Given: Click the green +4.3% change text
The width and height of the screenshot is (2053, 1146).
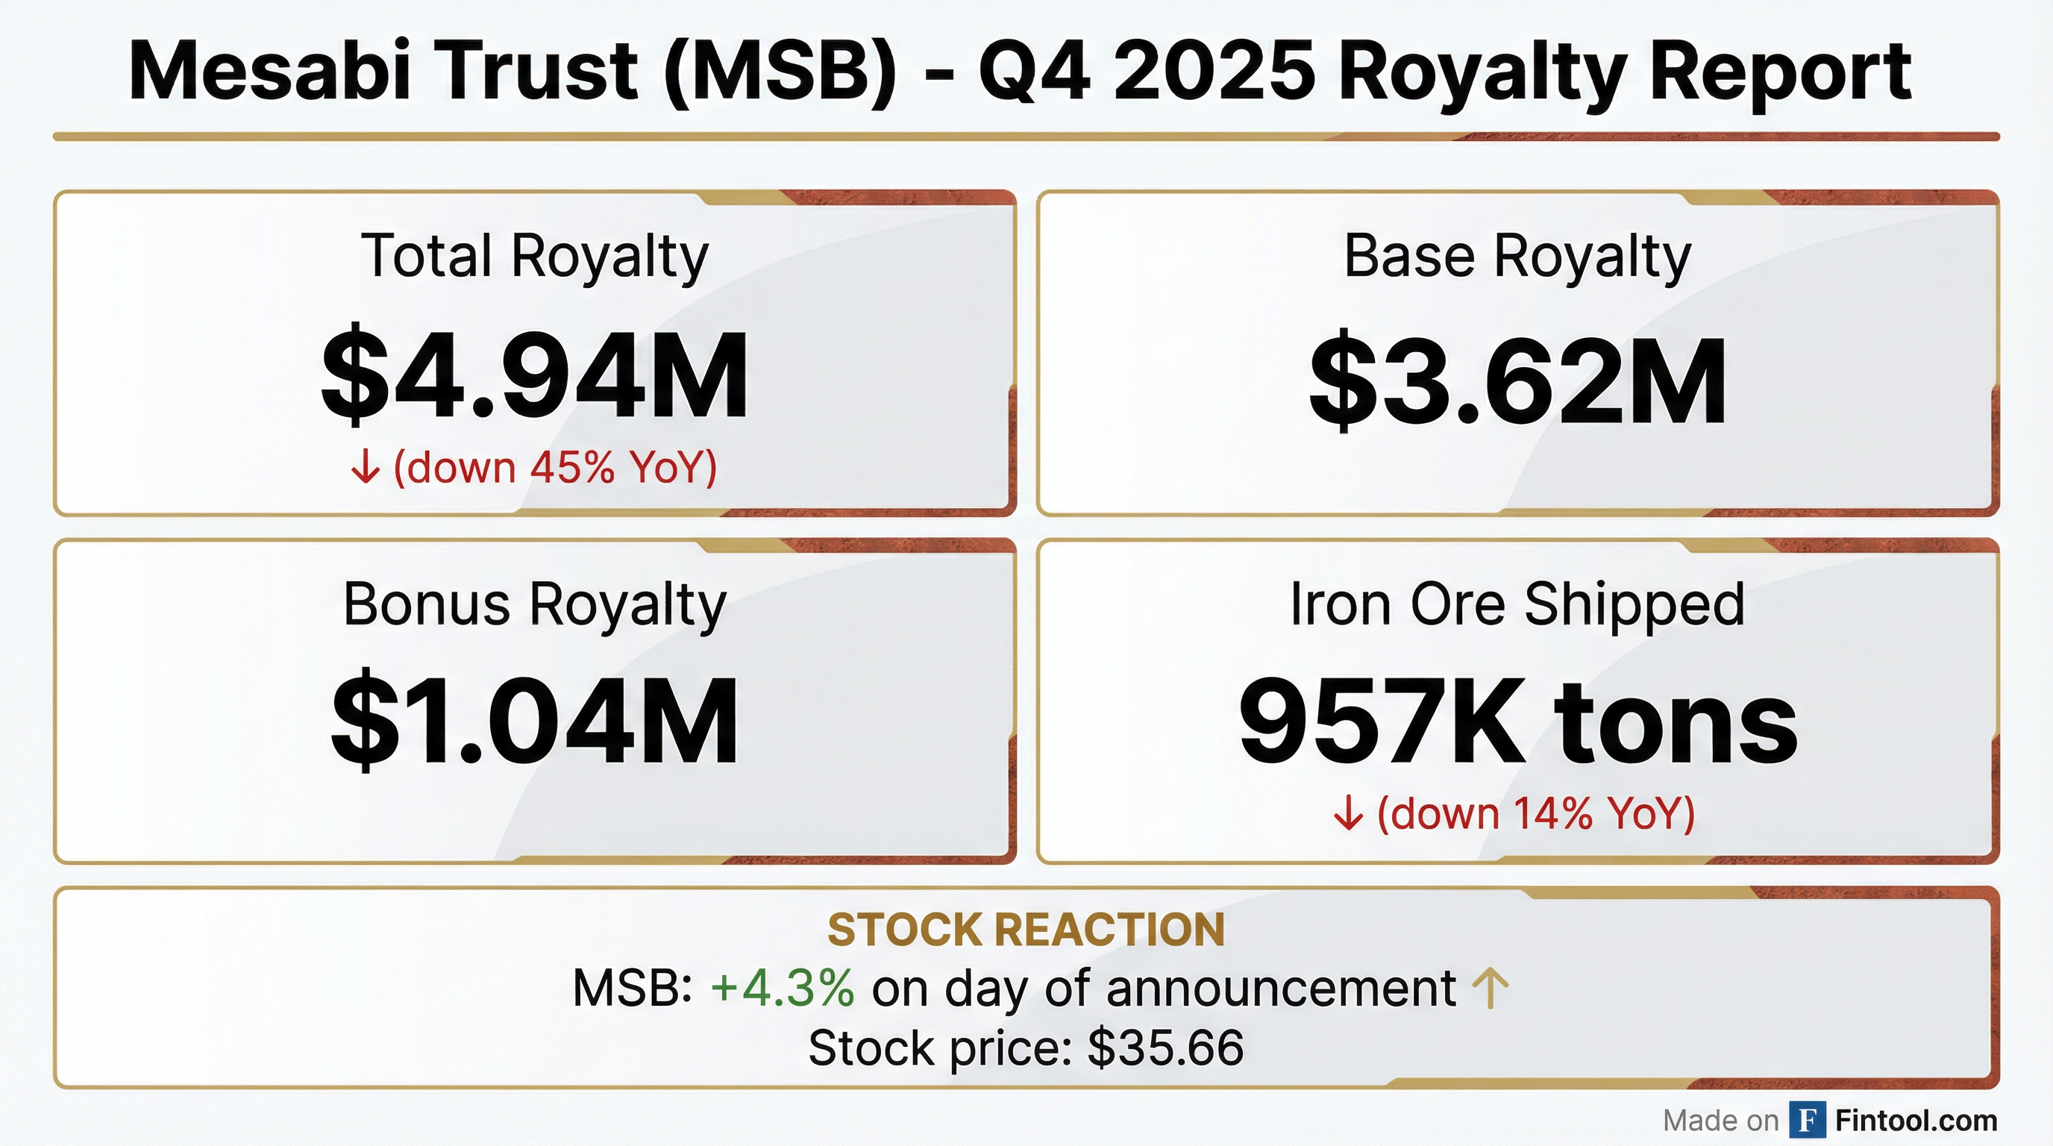Looking at the screenshot, I should point(782,989).
